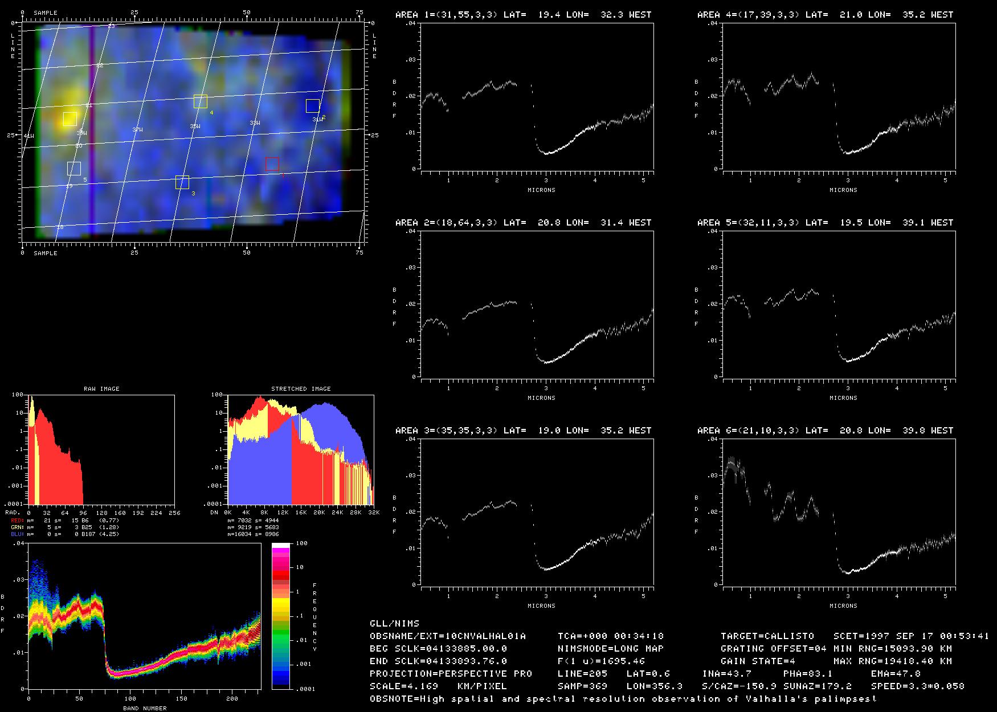Click the yellow Area 3 box on the map
997x712 pixels.
(182, 182)
